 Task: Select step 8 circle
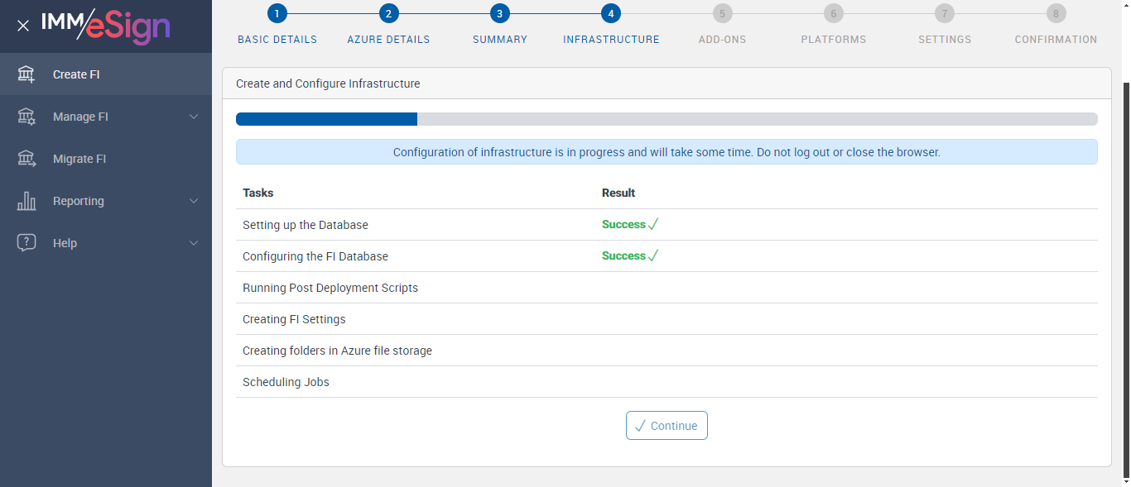(1056, 13)
